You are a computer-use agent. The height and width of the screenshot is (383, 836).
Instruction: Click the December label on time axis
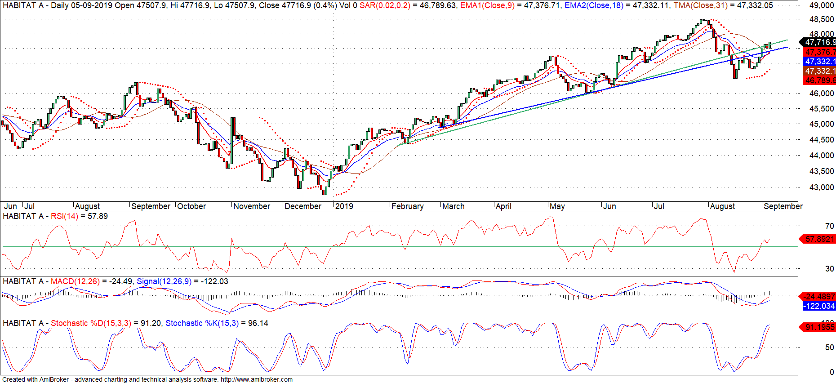[x=303, y=206]
